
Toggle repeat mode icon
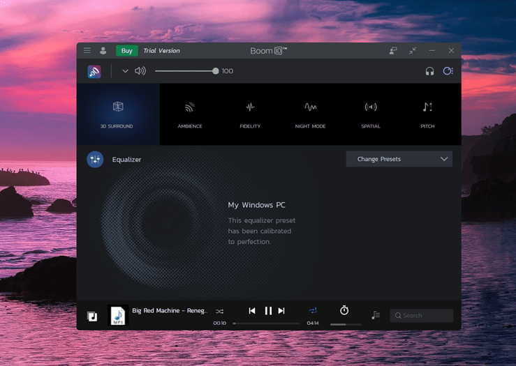313,310
